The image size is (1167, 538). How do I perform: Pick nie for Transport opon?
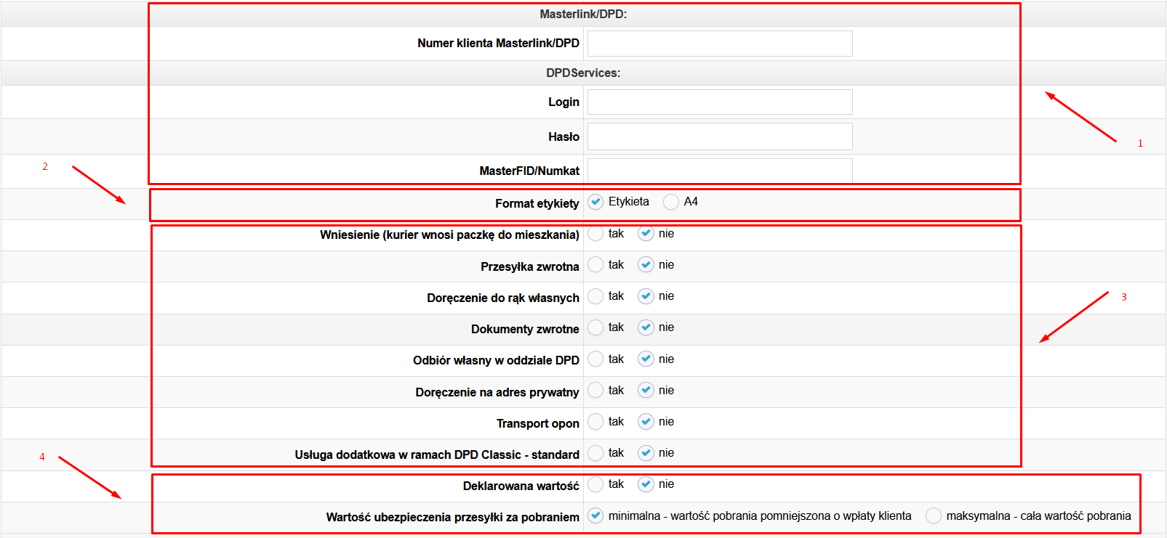click(646, 422)
